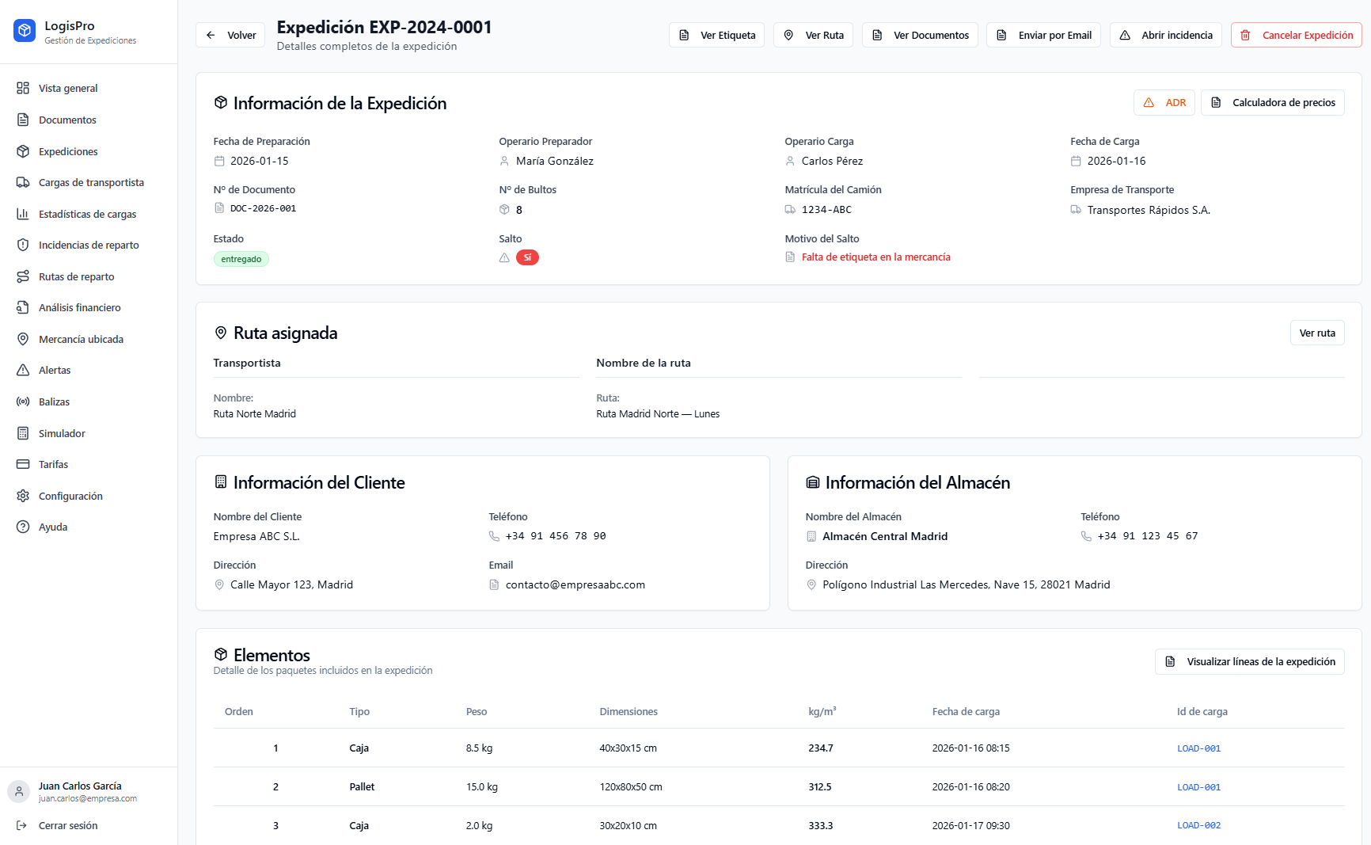Screen dimensions: 1371x845
Task: Click the Rutas de reparto route icon
Action: pyautogui.click(x=23, y=276)
